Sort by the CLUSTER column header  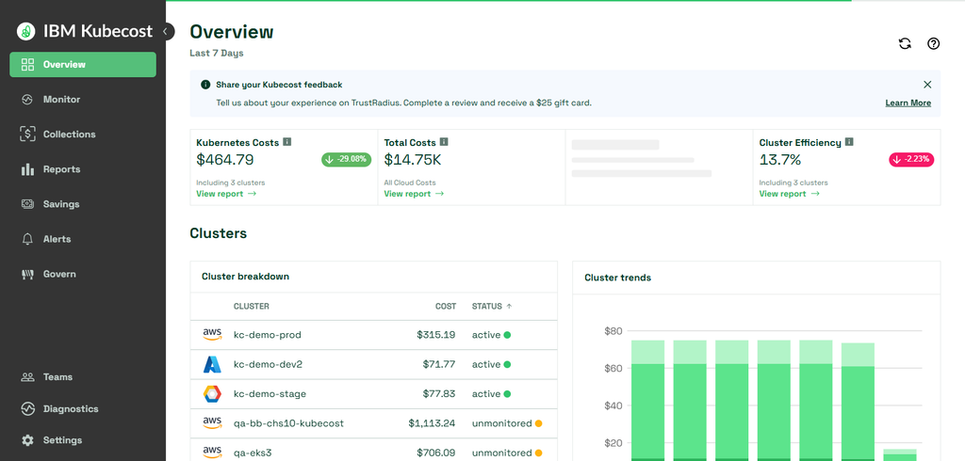tap(251, 306)
